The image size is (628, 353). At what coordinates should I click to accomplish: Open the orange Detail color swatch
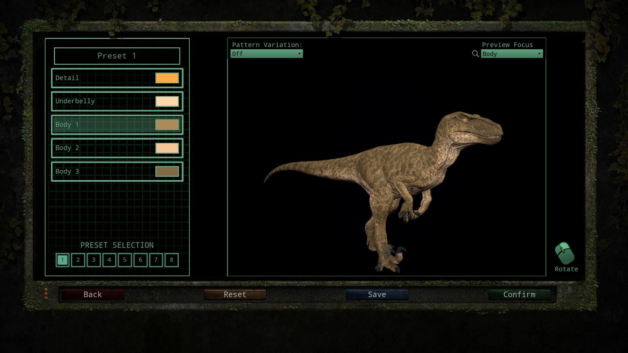(x=167, y=78)
